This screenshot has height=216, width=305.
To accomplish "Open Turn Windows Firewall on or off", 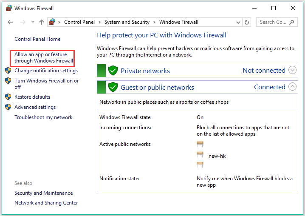I will (x=46, y=84).
